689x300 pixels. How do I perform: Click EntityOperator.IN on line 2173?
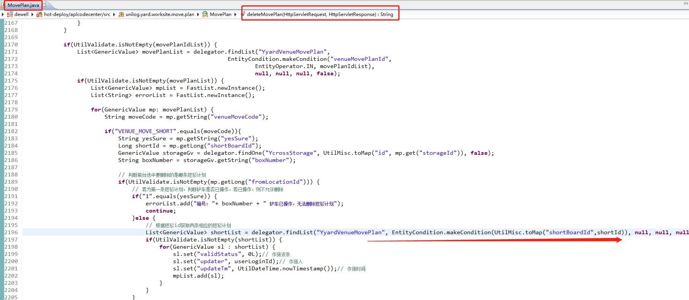(x=284, y=66)
